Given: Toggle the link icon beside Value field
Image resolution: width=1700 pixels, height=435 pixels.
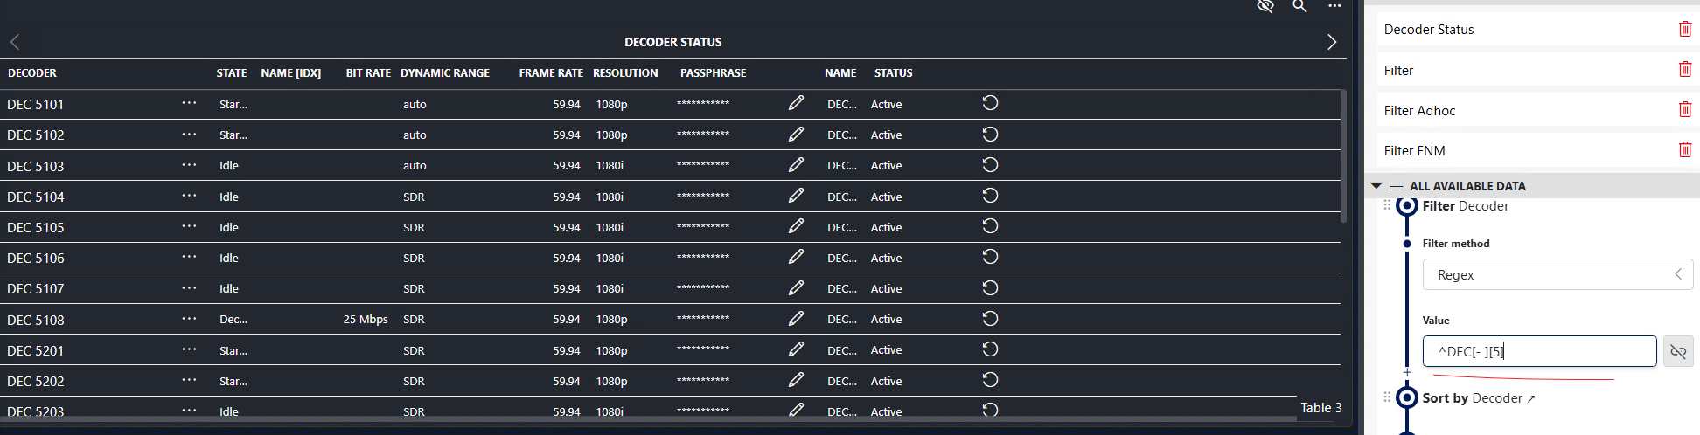Looking at the screenshot, I should click(1677, 351).
